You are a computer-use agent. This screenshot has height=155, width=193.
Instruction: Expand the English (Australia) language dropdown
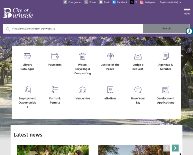(x=170, y=2)
